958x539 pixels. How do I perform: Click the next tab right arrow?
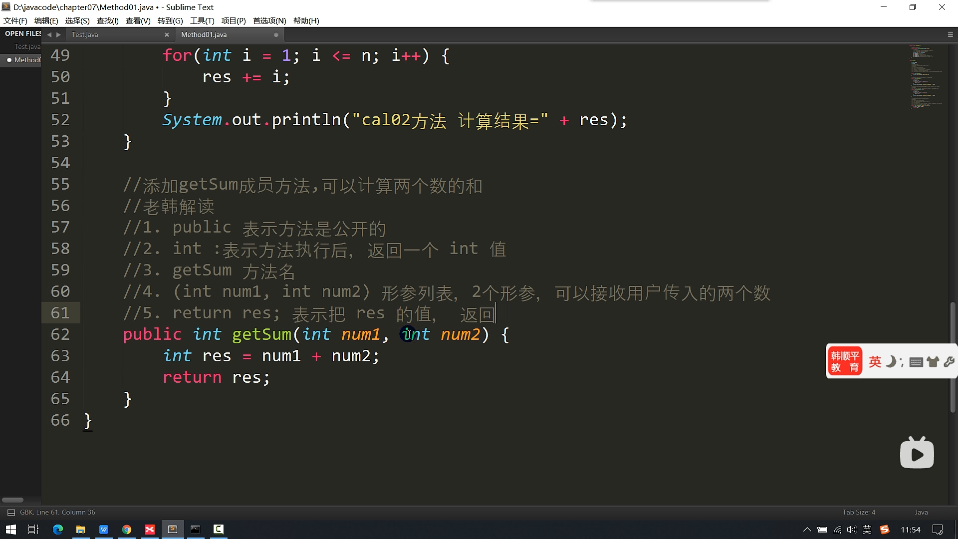tap(58, 34)
